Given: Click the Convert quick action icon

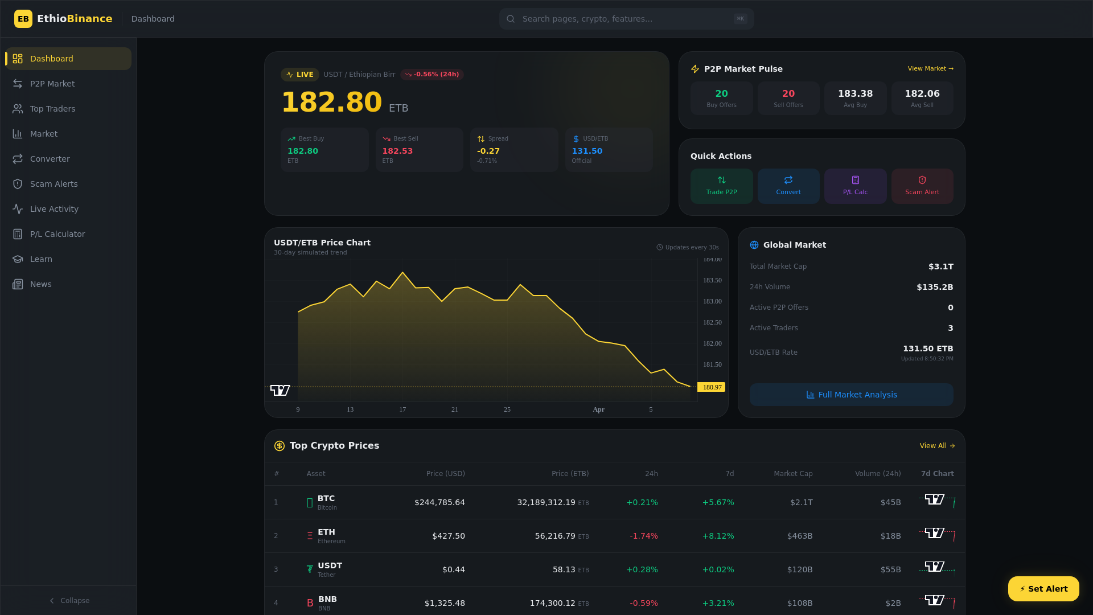Looking at the screenshot, I should (x=788, y=180).
